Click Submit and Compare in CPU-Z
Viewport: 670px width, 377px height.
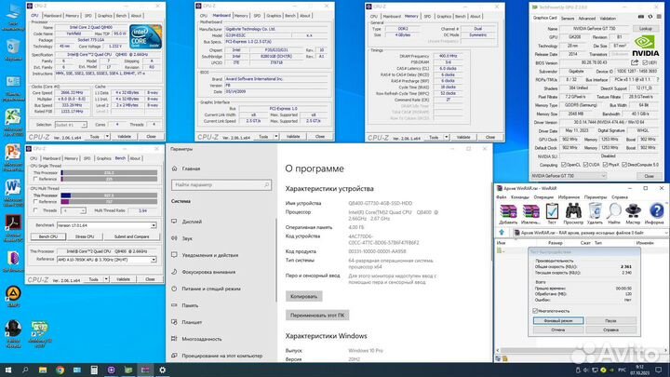click(x=131, y=236)
